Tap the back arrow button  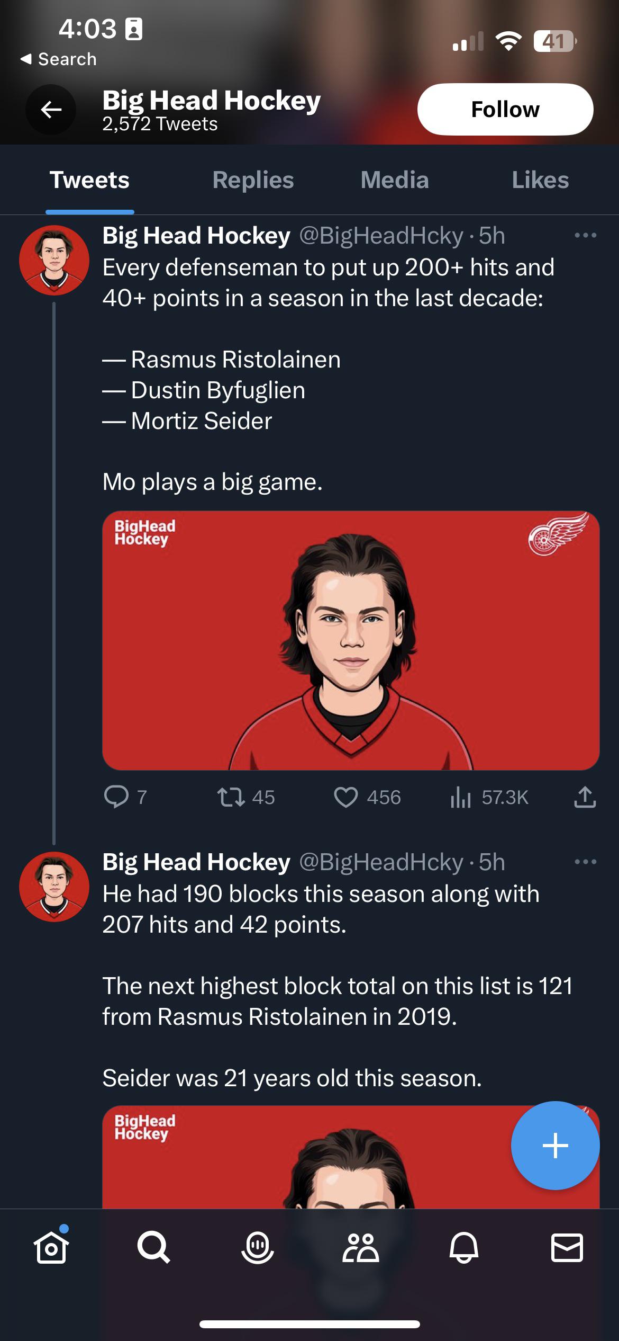click(51, 110)
